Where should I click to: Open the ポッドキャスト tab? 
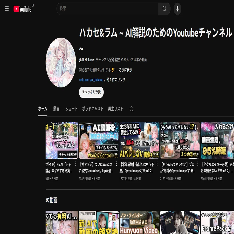[93, 109]
